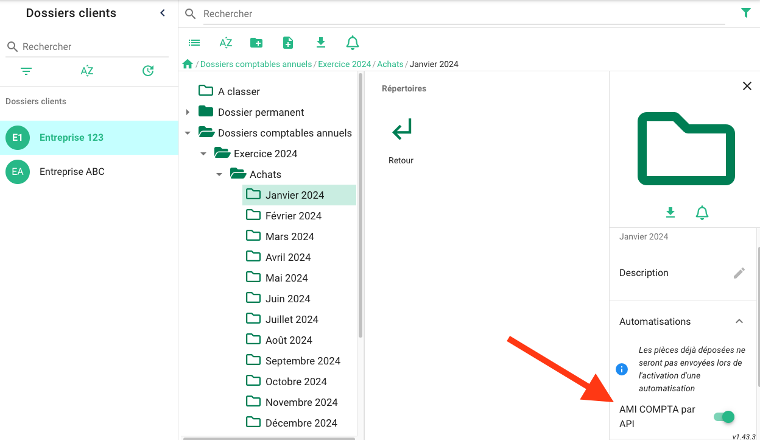Sort folders alphabetically using toolbar AZ icon
Screen dimensions: 760x440
[x=226, y=43]
